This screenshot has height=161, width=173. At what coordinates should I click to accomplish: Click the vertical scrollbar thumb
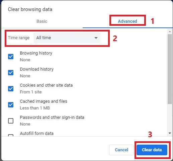pyautogui.click(x=170, y=69)
